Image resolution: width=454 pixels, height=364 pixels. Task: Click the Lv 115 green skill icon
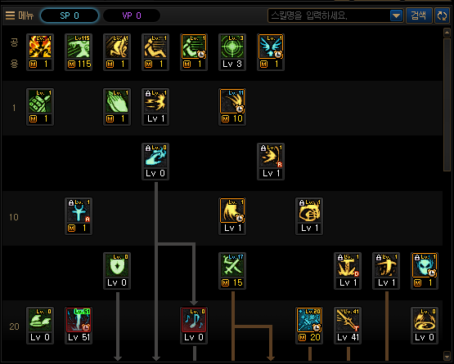point(79,47)
